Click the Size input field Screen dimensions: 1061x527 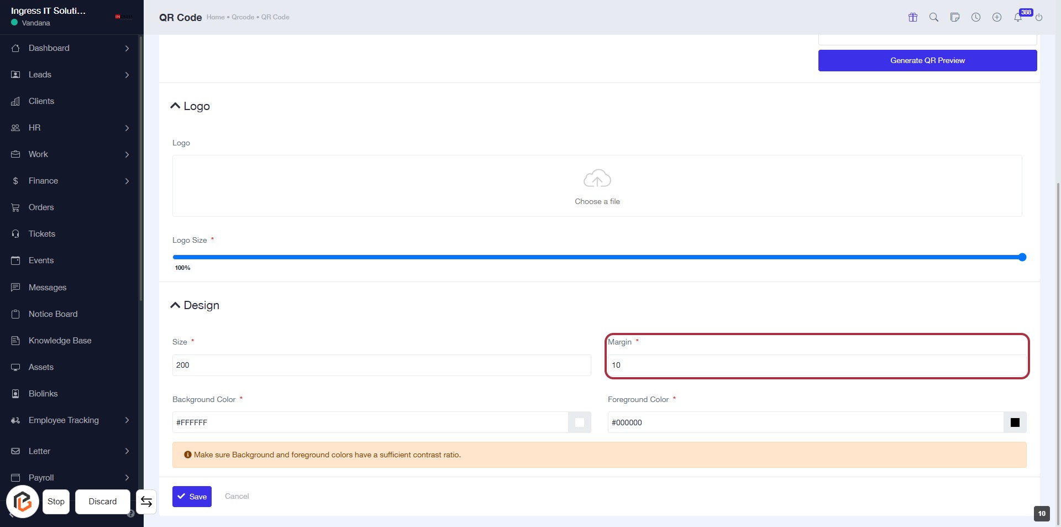381,365
